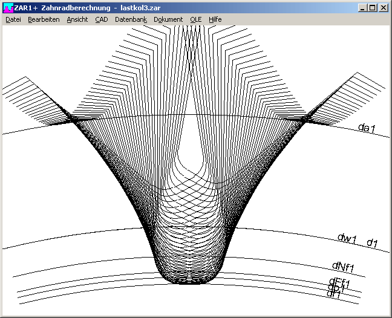Screen dimensions: 392x318
Task: Open the CAD menu
Action: 101,19
